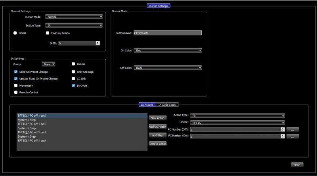This screenshot has width=317, height=176.
Task: Click PC Number (On) spinner arrows
Action: (x=283, y=136)
